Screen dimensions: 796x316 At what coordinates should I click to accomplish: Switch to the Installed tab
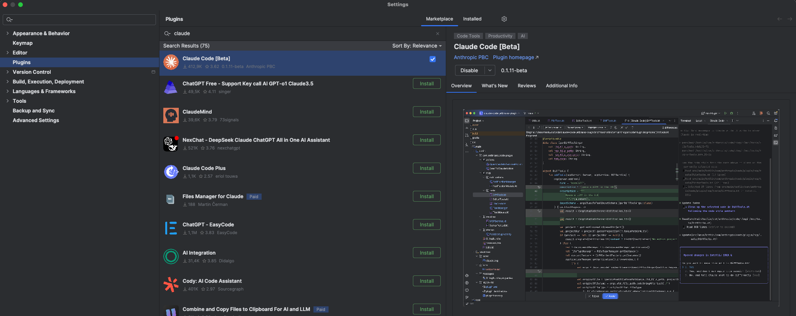coord(472,19)
